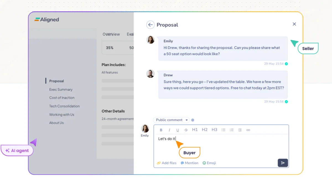The image size is (332, 184).
Task: Insert a numbered list
Action: (232, 130)
